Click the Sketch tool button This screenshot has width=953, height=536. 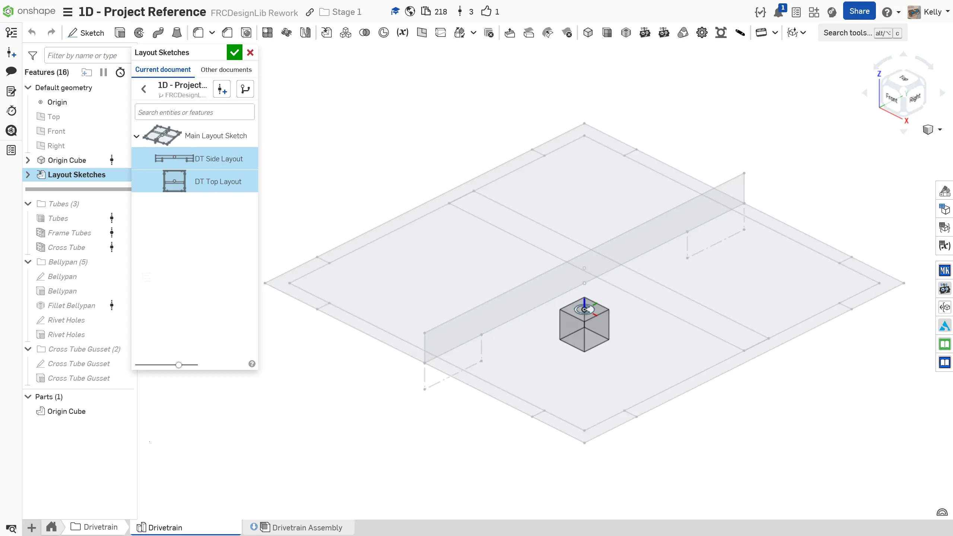click(86, 33)
